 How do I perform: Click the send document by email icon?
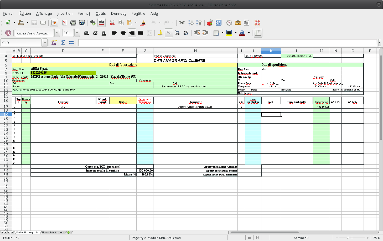click(x=43, y=23)
